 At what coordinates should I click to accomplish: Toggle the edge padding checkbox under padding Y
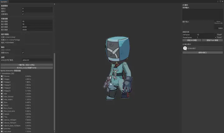click(x=23, y=14)
